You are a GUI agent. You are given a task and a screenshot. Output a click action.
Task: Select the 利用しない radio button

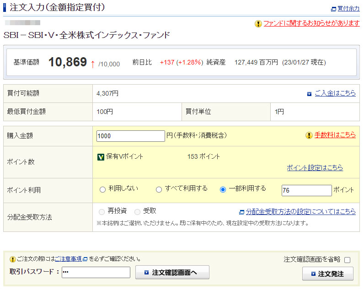pyautogui.click(x=102, y=189)
